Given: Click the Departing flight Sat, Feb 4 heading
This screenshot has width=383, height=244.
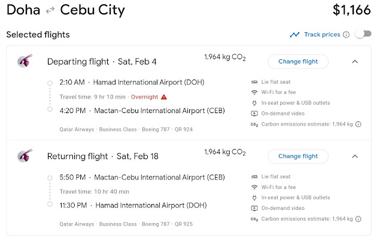Looking at the screenshot, I should click(x=102, y=61).
